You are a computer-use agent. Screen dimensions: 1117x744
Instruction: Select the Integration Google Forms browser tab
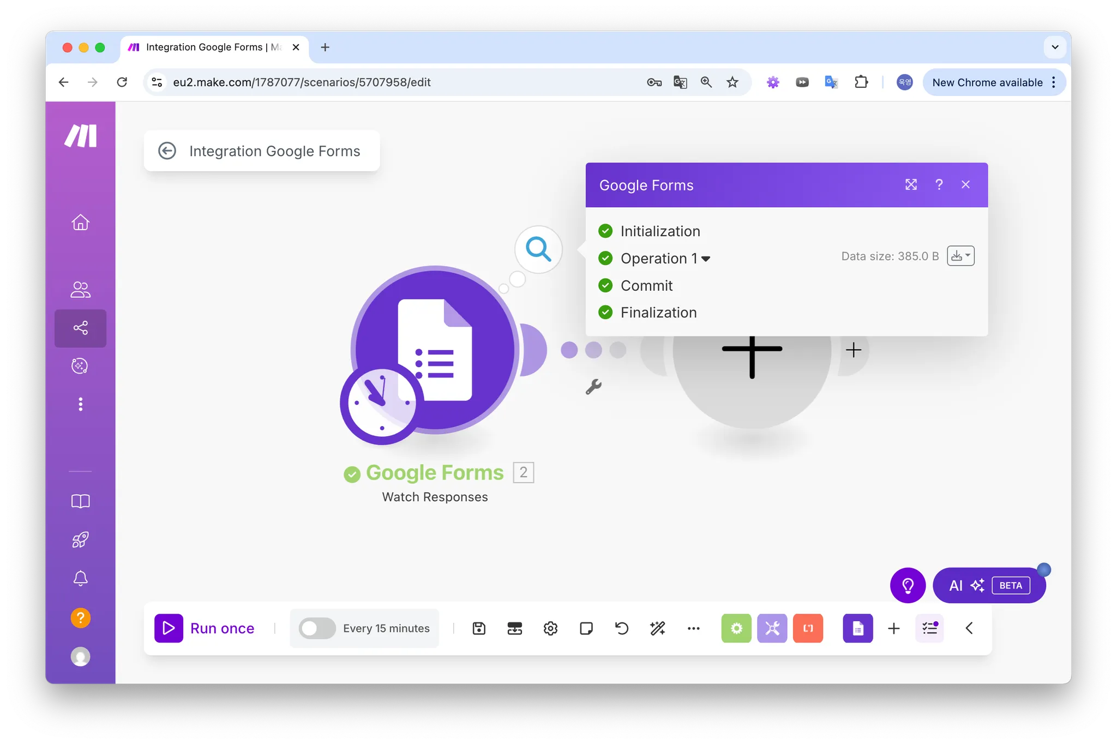point(214,47)
